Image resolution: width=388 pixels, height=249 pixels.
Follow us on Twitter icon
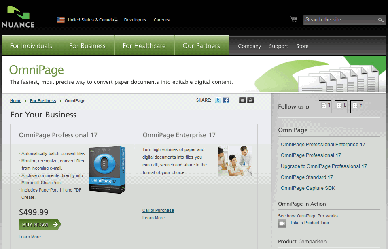325,106
